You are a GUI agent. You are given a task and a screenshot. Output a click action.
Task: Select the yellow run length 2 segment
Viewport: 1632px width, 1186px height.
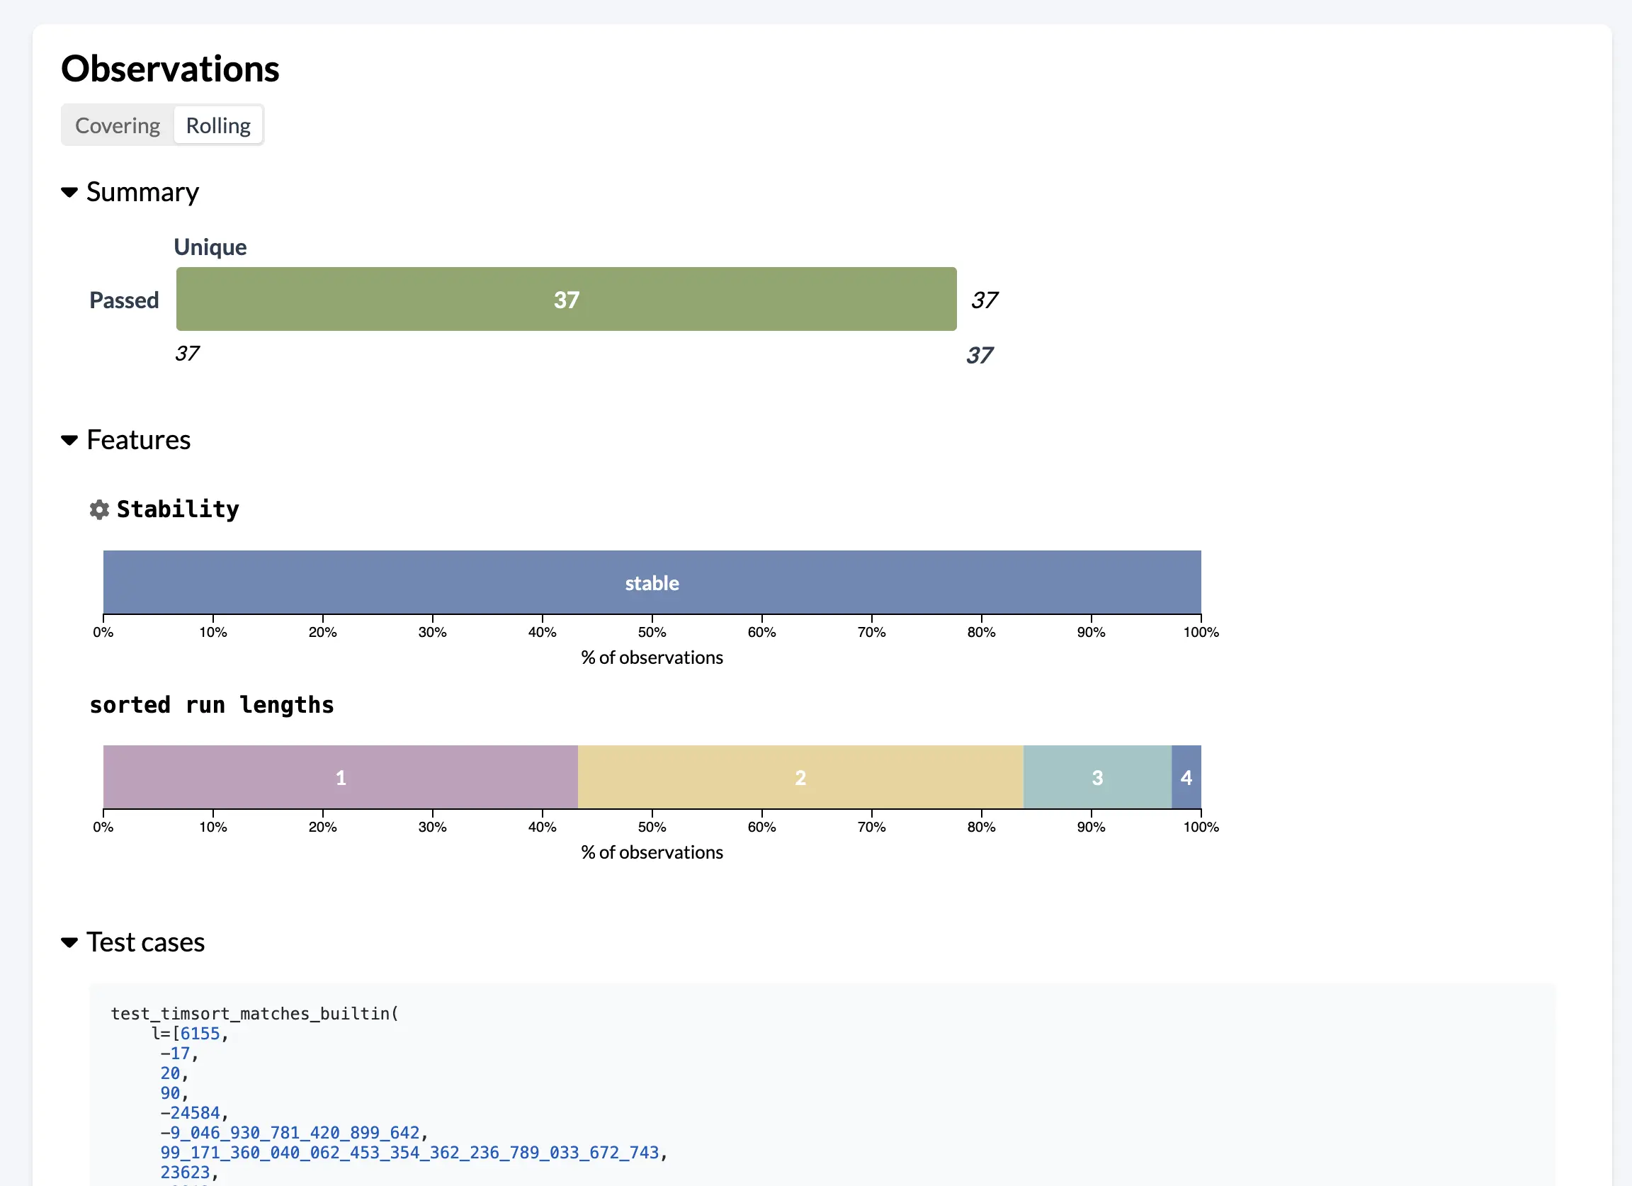[x=800, y=777]
